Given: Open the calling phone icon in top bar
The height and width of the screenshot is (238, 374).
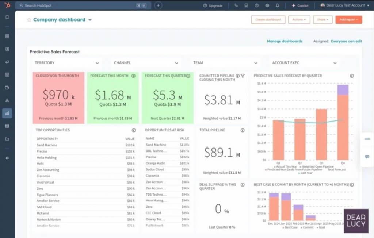Looking at the screenshot, I should [236, 5].
